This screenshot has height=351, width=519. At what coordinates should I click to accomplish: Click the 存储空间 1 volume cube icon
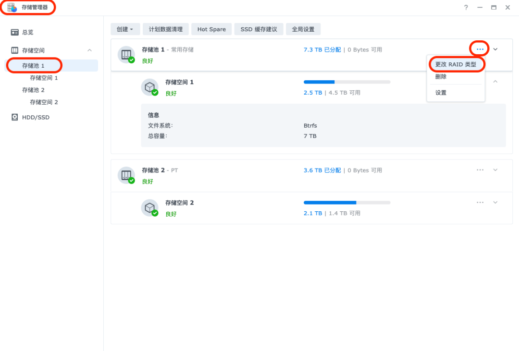[149, 87]
